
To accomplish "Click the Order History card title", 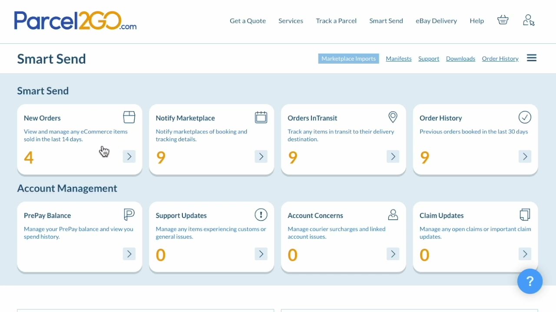I will [x=440, y=118].
